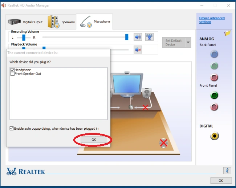Click the green back panel jack
Screen dimensions: 236x188
(x=214, y=66)
